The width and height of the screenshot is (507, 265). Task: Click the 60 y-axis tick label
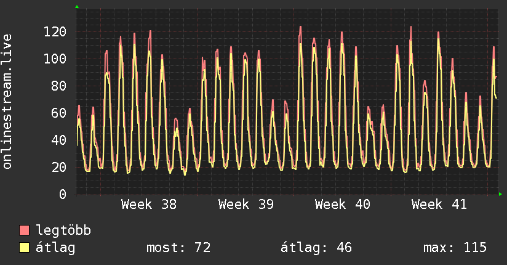[59, 113]
